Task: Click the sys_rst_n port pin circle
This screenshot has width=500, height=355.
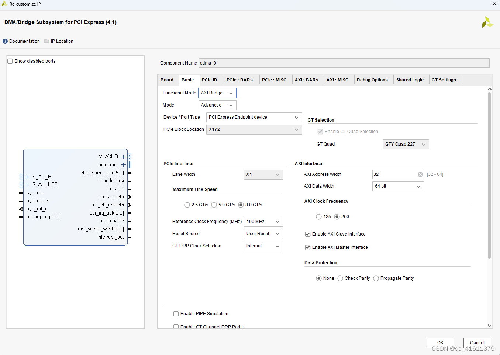Action: 21,209
